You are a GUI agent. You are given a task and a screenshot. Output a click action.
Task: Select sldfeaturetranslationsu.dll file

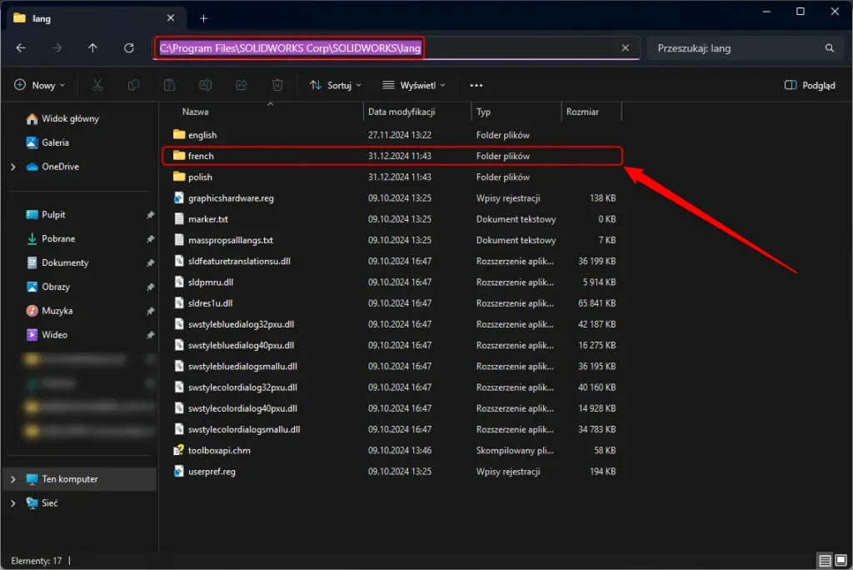click(x=392, y=262)
